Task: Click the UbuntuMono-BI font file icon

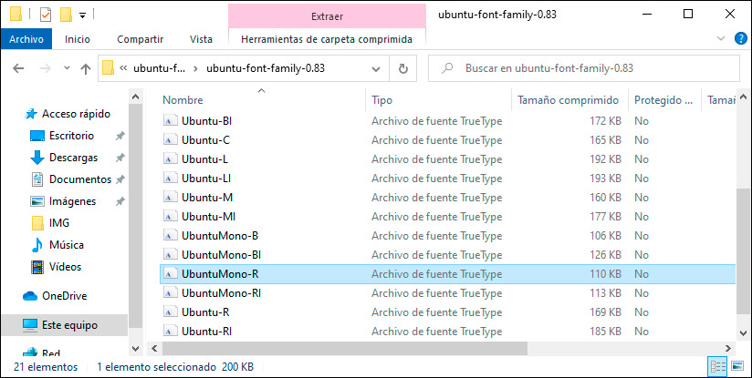Action: 171,255
